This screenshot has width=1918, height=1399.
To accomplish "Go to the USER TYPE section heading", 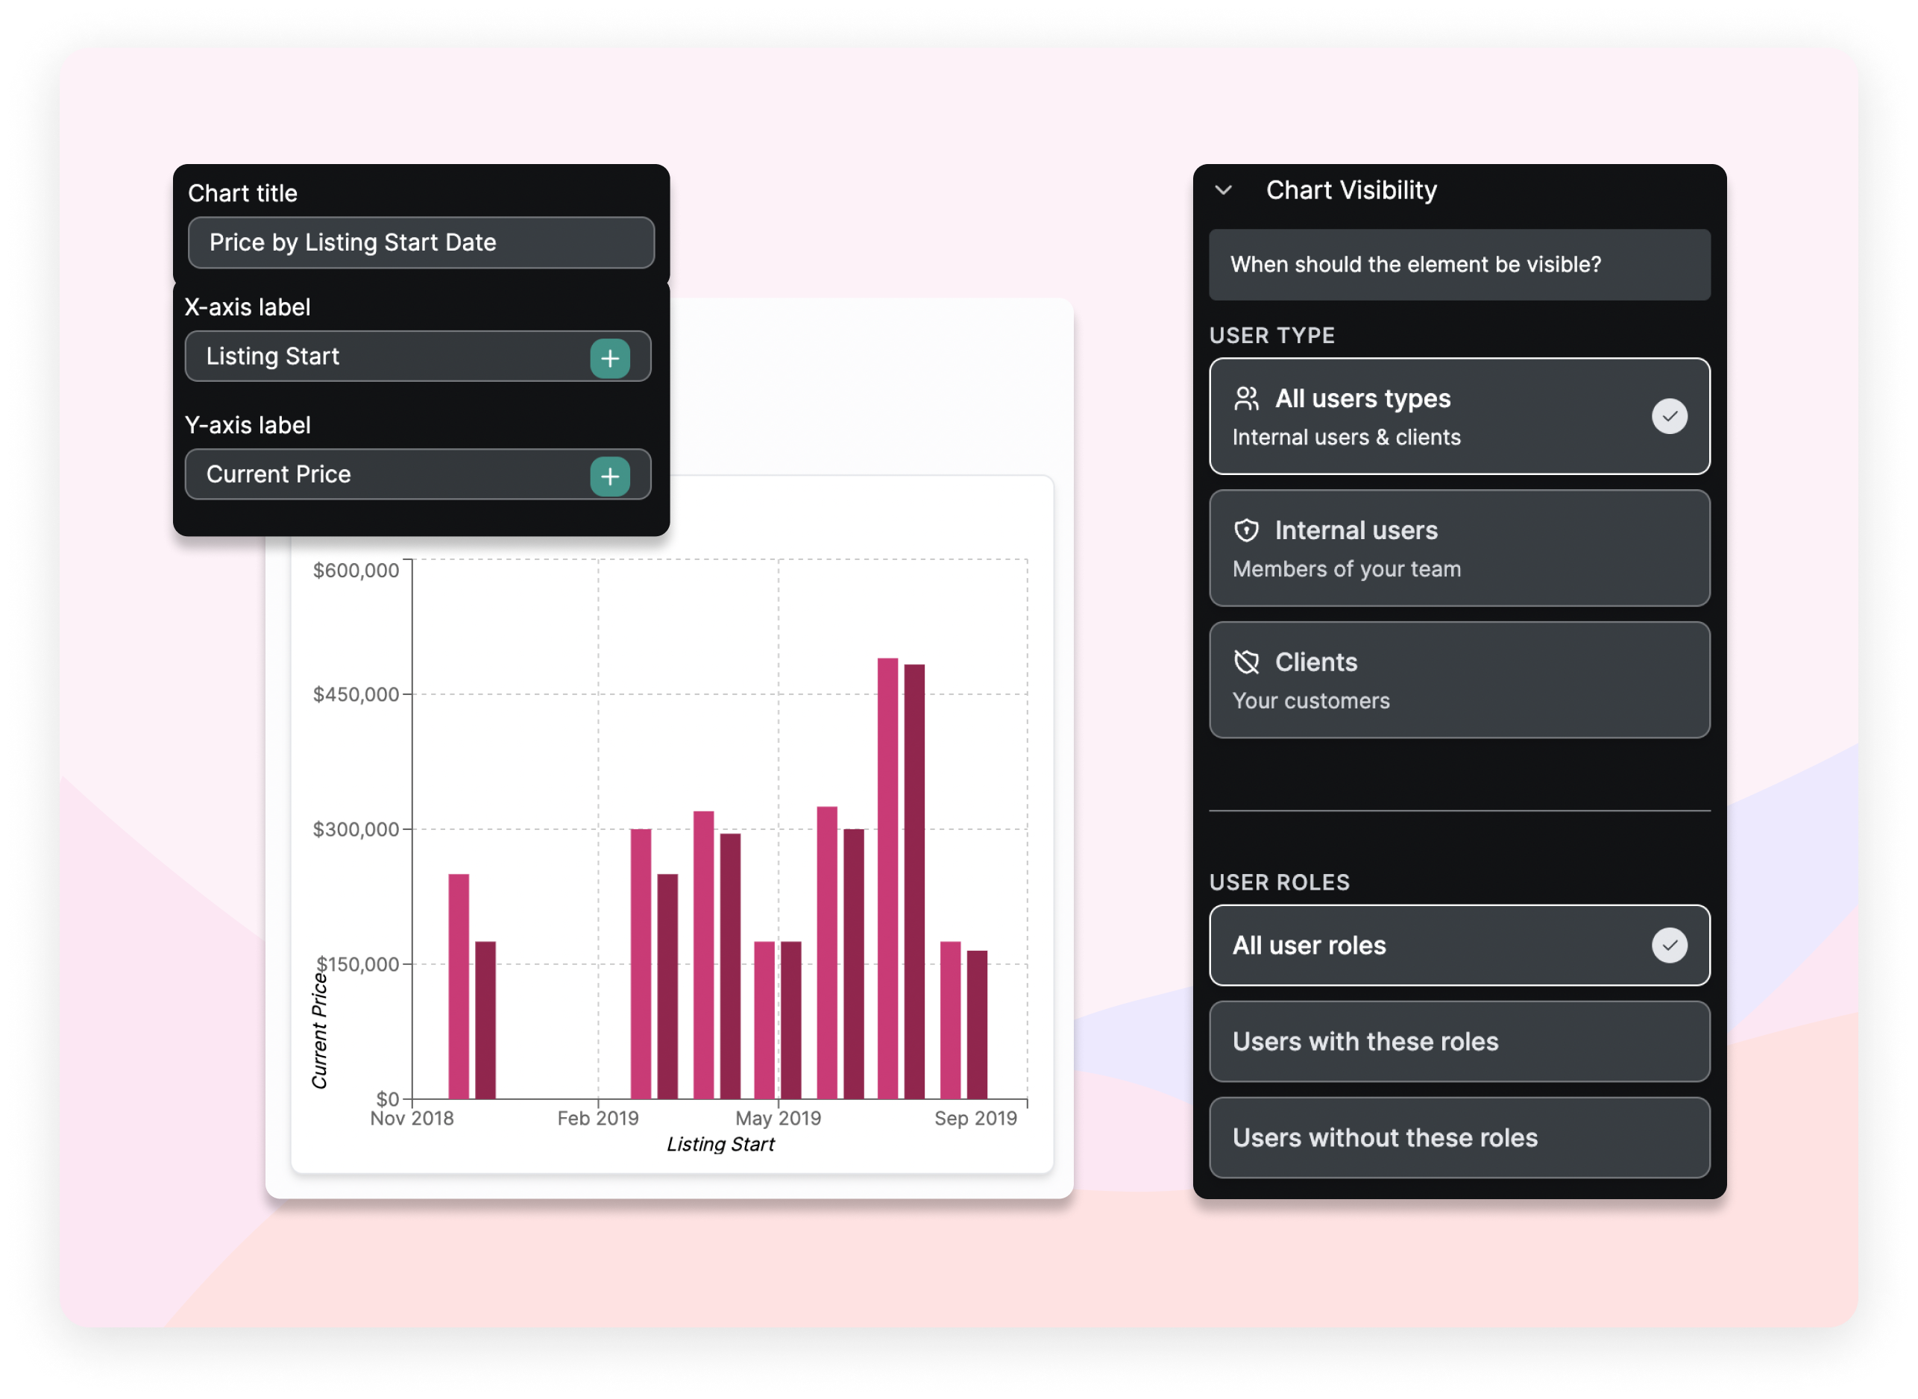I will [x=1272, y=336].
